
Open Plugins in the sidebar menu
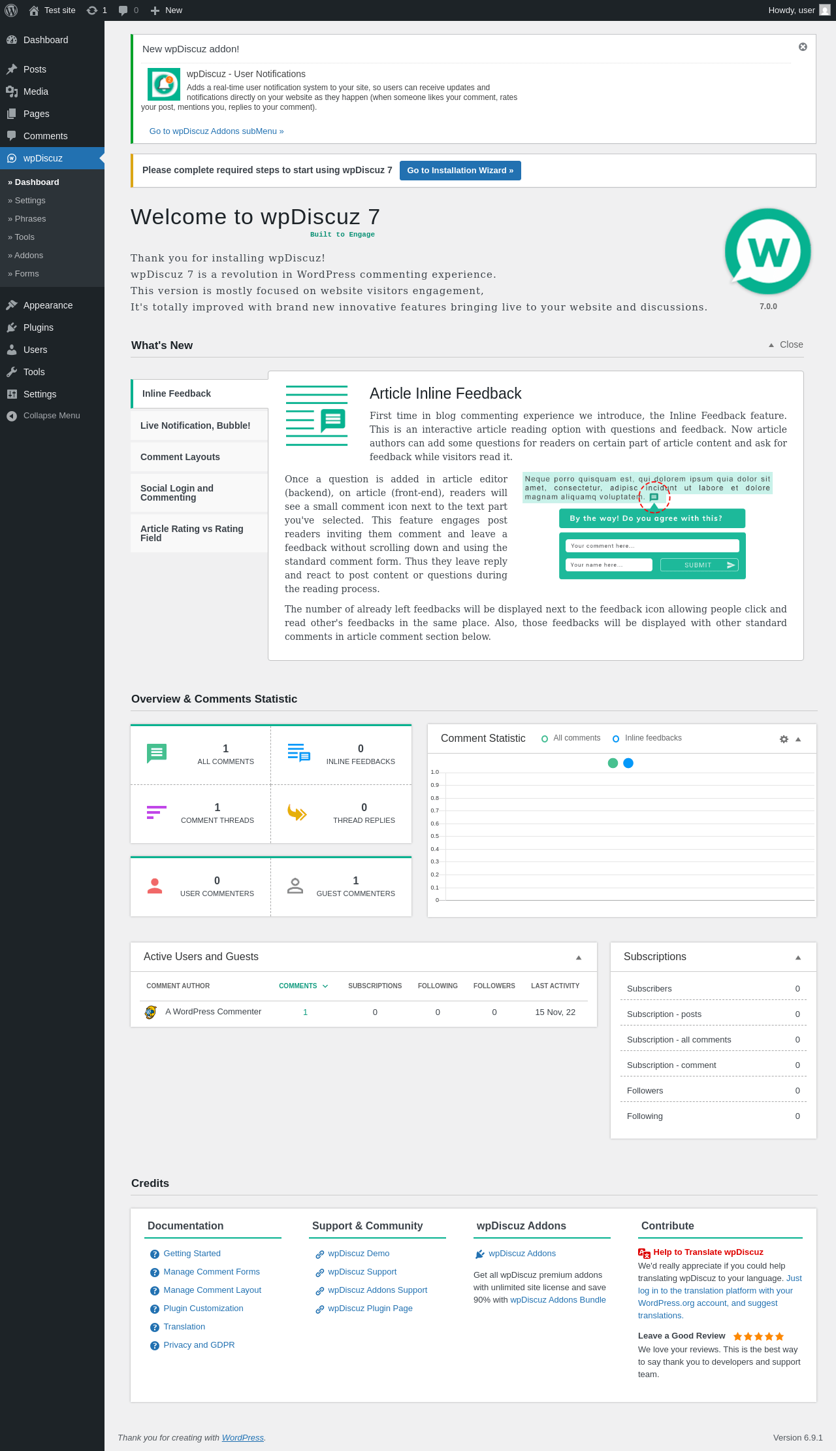click(52, 327)
